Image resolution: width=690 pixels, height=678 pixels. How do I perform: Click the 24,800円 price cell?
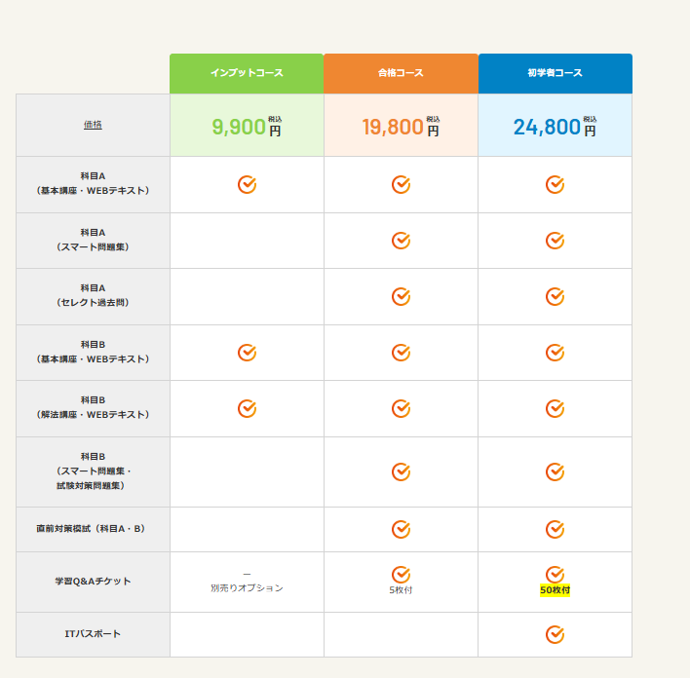(555, 126)
